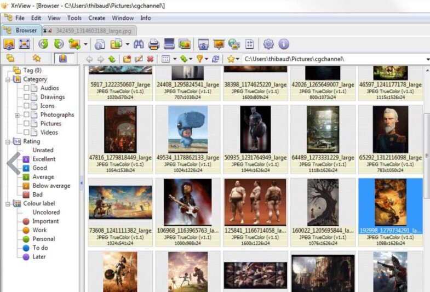This screenshot has width=430, height=292.
Task: Select the orange Work colour label
Action: [39, 230]
